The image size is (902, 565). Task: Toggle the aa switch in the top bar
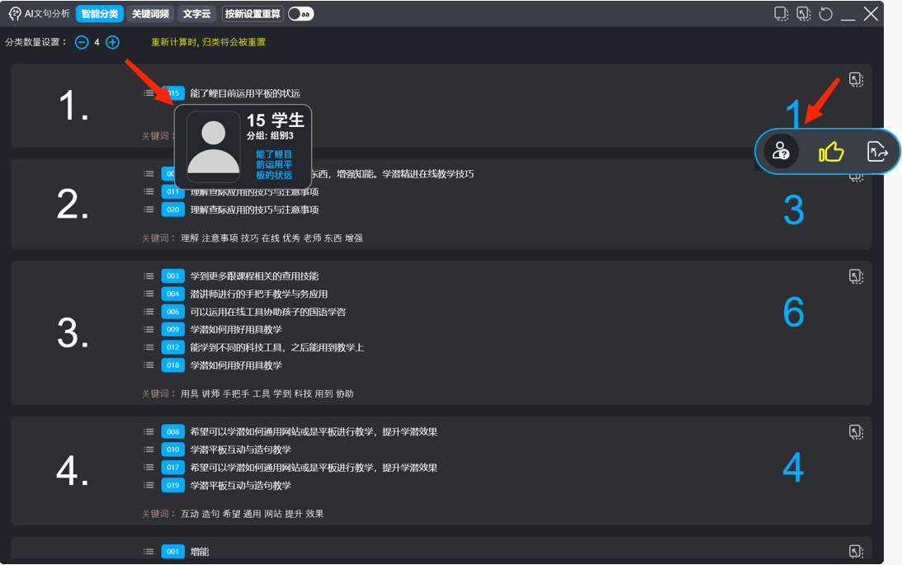click(300, 14)
